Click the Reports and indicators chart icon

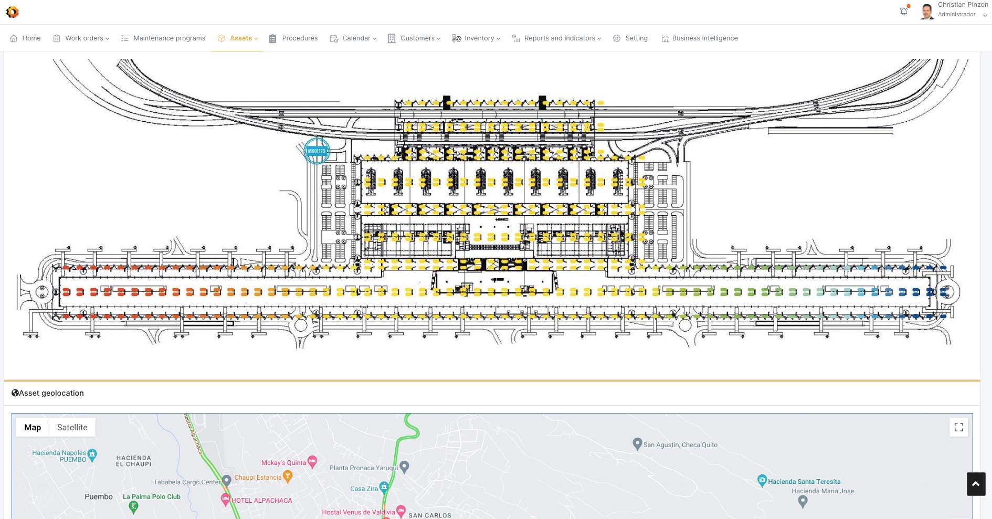point(516,38)
